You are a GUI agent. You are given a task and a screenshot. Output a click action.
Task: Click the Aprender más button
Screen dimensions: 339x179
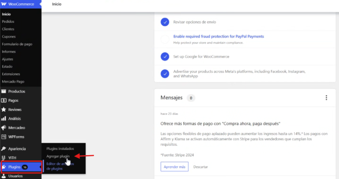pyautogui.click(x=174, y=167)
